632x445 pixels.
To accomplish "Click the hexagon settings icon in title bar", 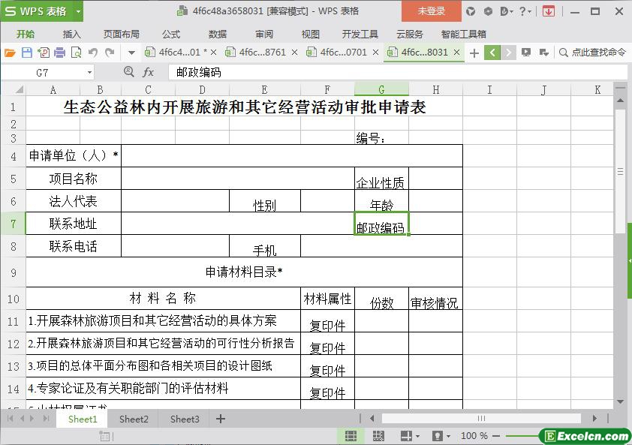I will point(488,11).
